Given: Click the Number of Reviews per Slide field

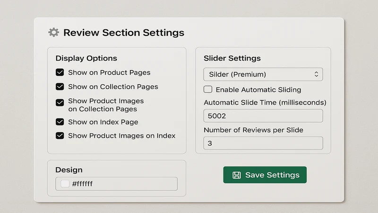Looking at the screenshot, I should coord(263,143).
